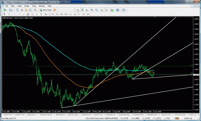Image resolution: width=201 pixels, height=121 pixels.
Task: Switch to W1 weekly timeframe
Action: [84, 14]
